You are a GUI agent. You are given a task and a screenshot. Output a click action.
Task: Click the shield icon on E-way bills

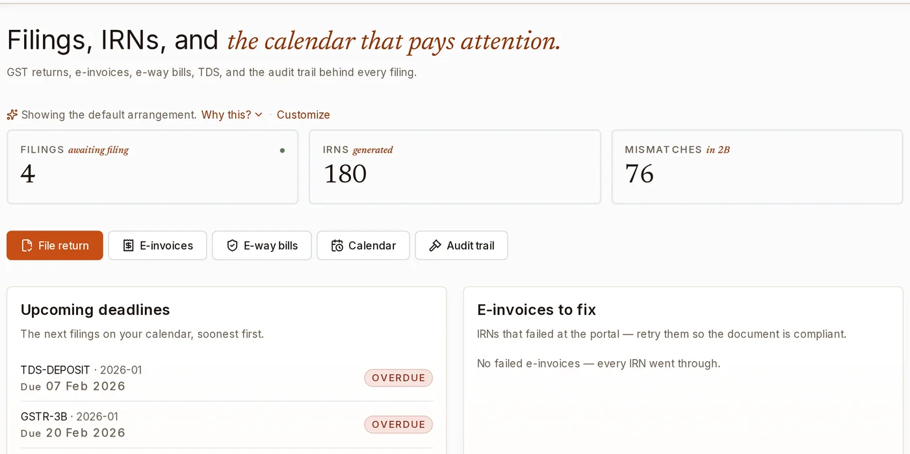232,246
